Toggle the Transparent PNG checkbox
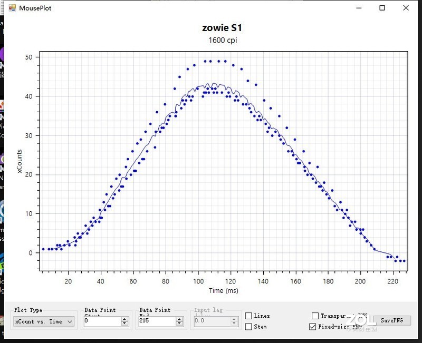Viewport: 422px width, 343px height. coord(315,316)
